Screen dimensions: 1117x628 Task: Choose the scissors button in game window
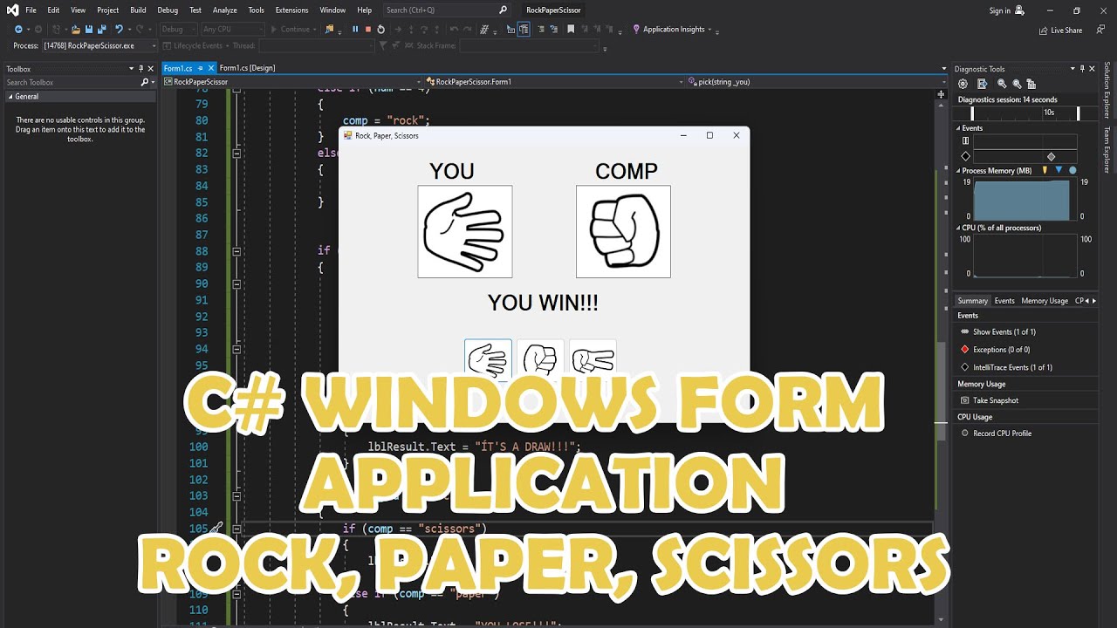pyautogui.click(x=593, y=359)
